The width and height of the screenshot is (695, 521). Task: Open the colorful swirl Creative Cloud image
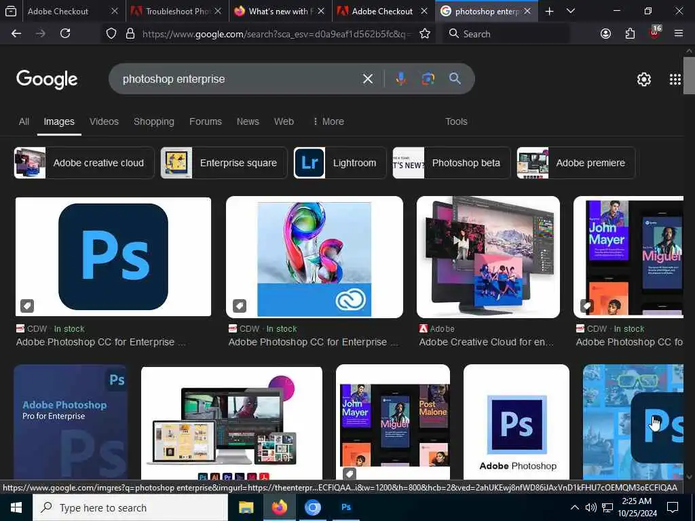tap(314, 257)
